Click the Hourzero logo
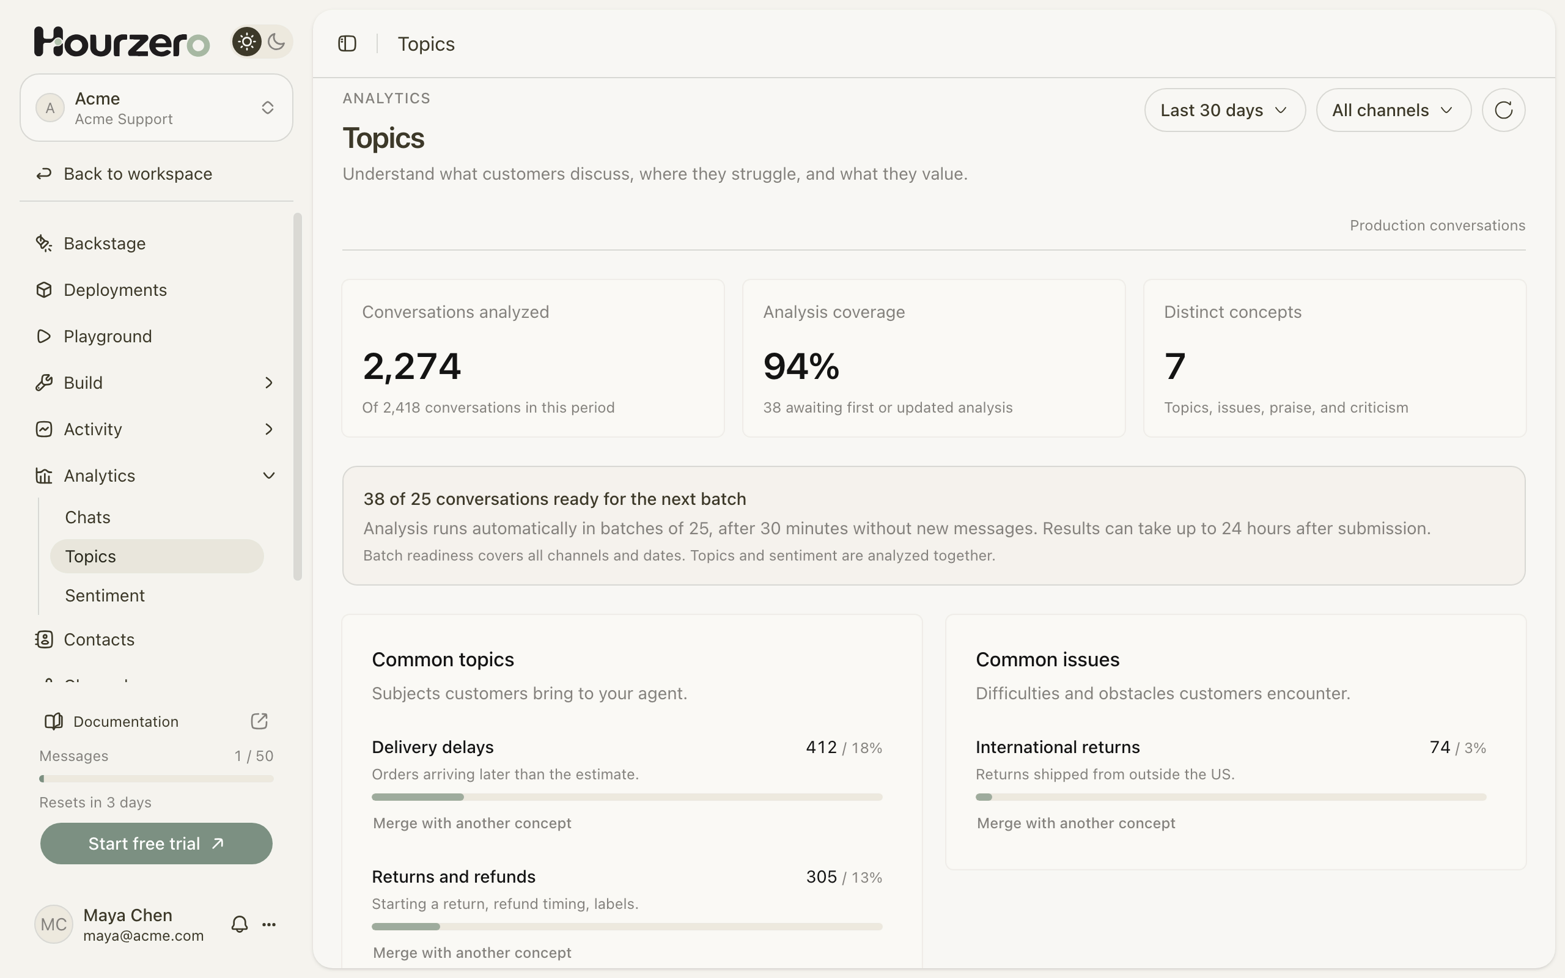 pos(122,42)
